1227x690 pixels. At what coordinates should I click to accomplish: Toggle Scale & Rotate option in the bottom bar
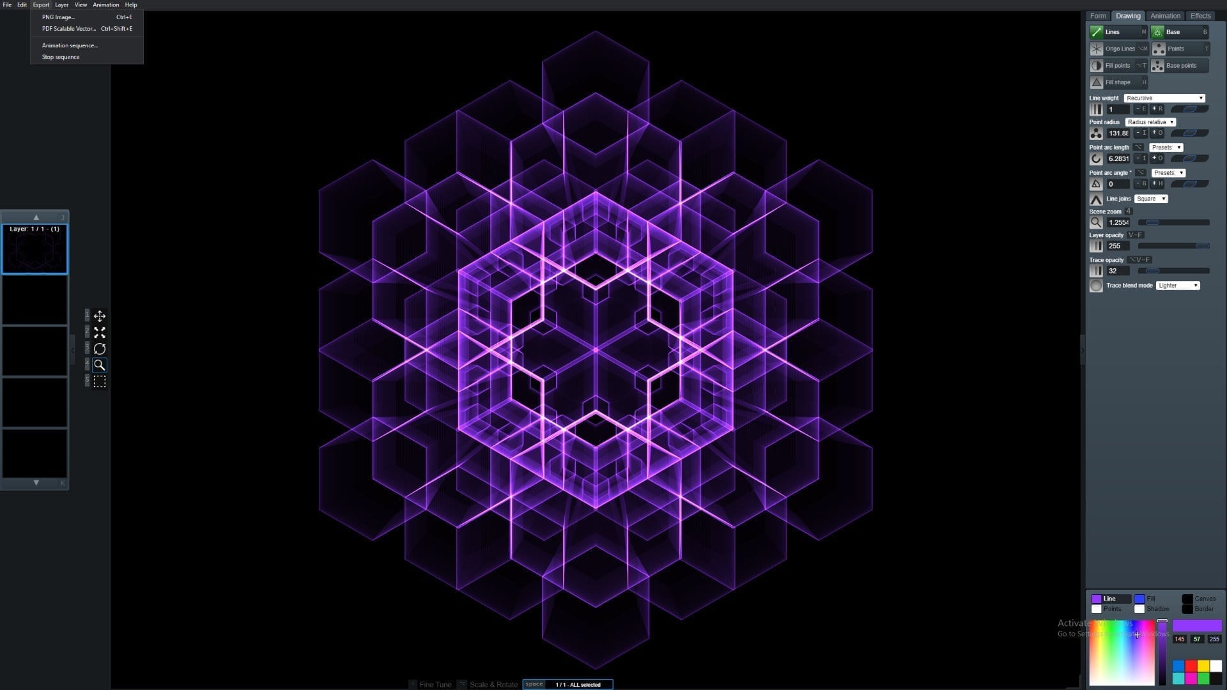[488, 684]
